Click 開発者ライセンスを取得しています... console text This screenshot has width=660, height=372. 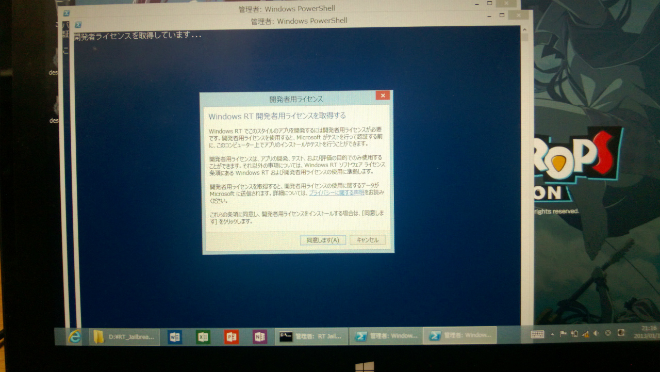[138, 36]
